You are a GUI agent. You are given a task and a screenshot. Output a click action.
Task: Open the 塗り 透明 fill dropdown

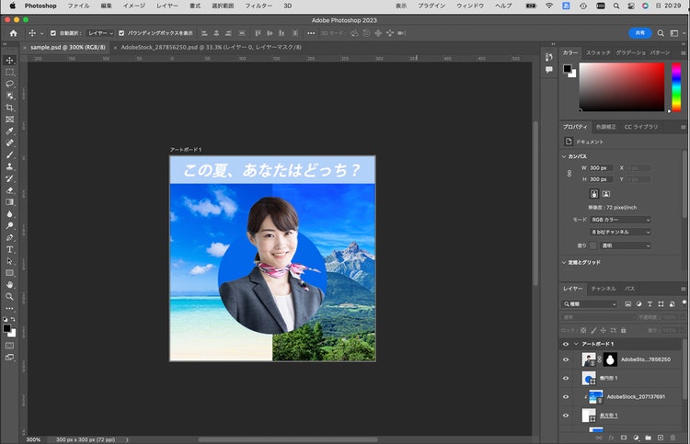[625, 245]
